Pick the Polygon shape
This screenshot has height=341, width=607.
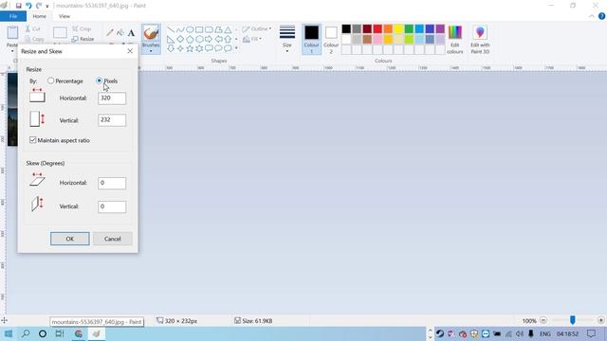pyautogui.click(x=218, y=29)
